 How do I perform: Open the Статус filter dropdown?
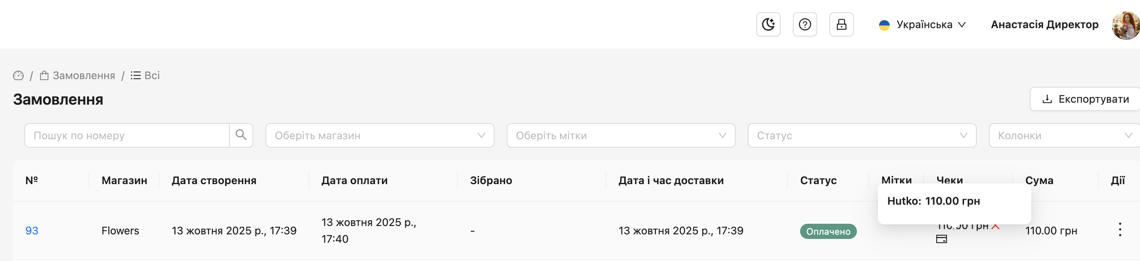(861, 135)
